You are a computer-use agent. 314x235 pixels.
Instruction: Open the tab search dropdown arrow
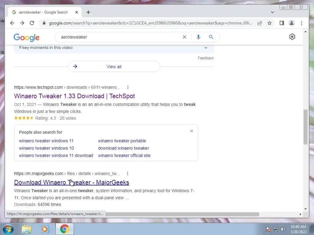click(273, 12)
